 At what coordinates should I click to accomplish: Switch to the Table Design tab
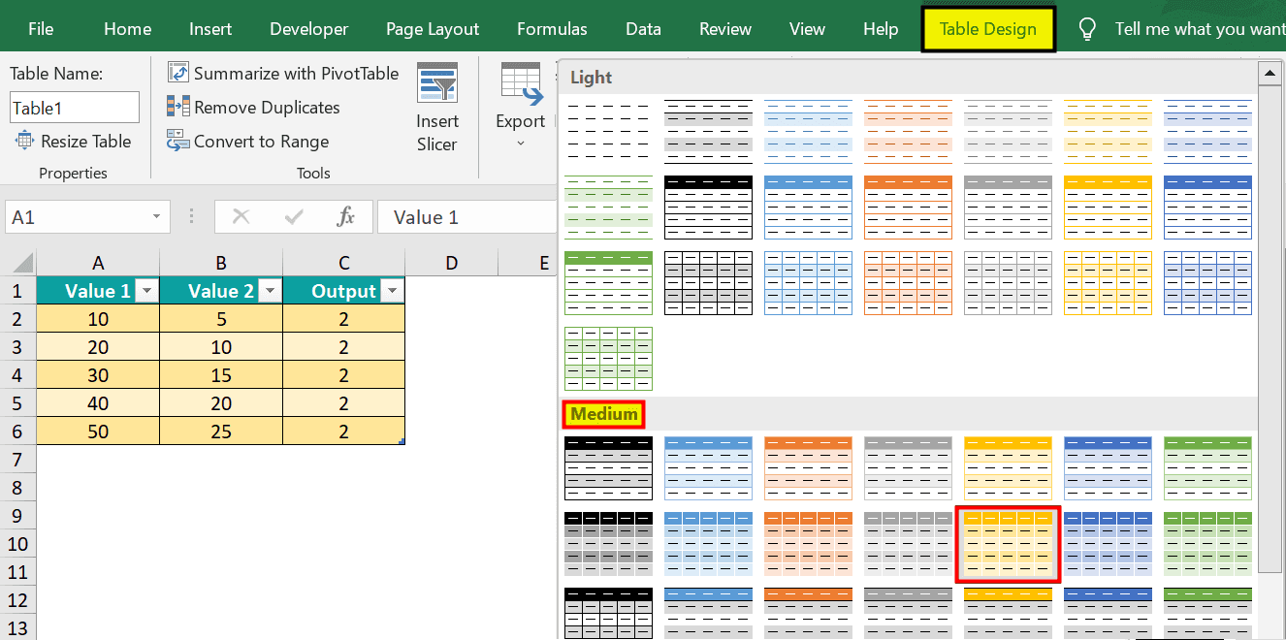pos(987,28)
